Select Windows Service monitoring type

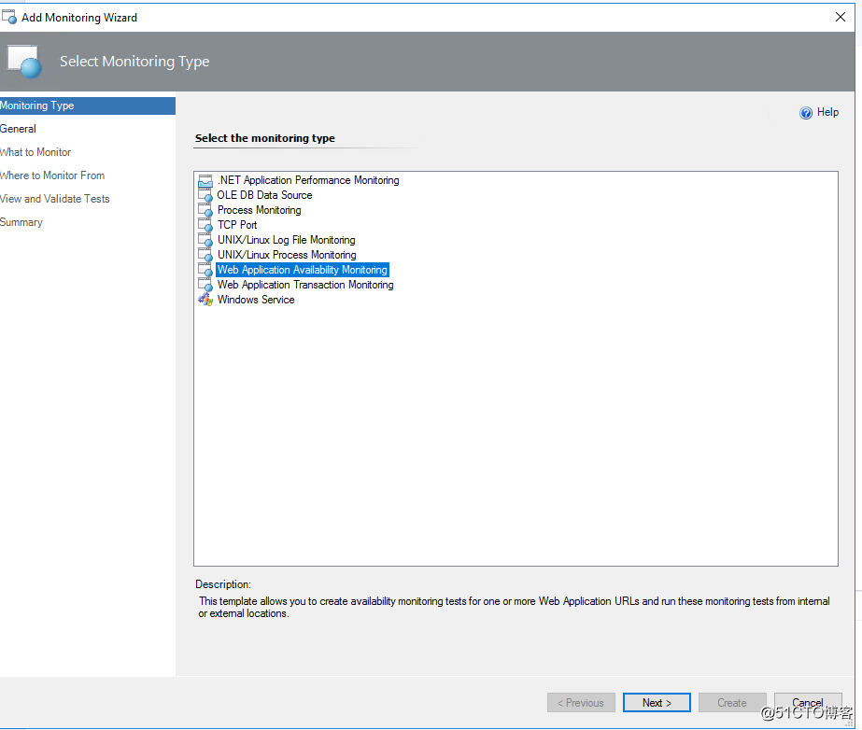(256, 300)
